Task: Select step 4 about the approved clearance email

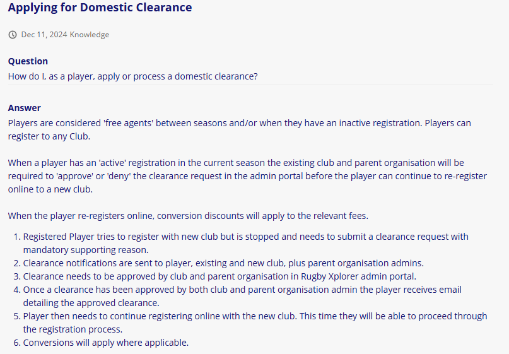Action: click(242, 295)
